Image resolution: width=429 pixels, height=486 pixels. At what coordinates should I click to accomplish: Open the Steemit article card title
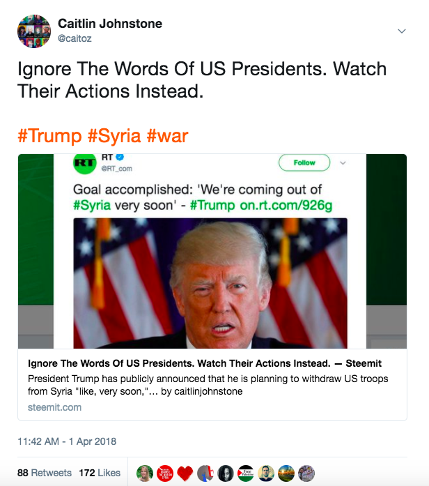204,364
